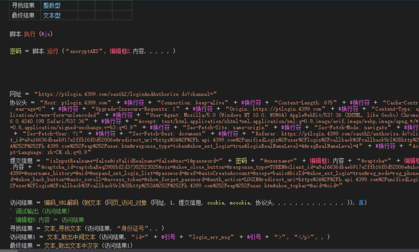Click the 提交信息 variable name

pos(21,161)
